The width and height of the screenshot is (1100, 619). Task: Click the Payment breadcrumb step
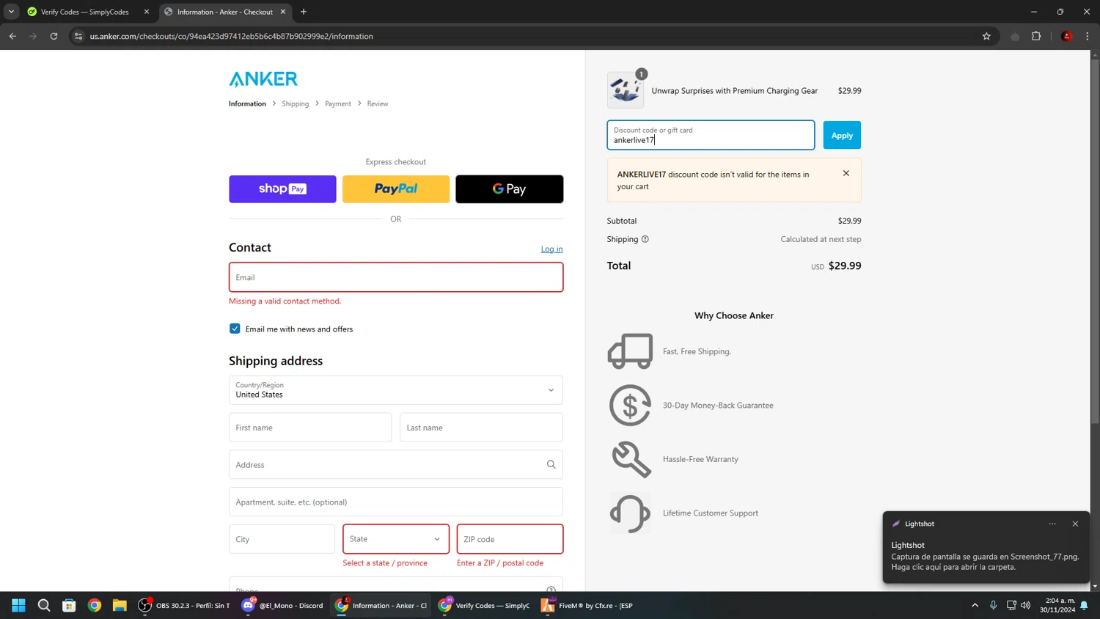pos(338,103)
